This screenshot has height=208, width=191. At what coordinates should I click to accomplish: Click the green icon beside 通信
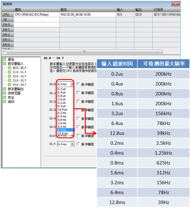[x=5, y=59]
